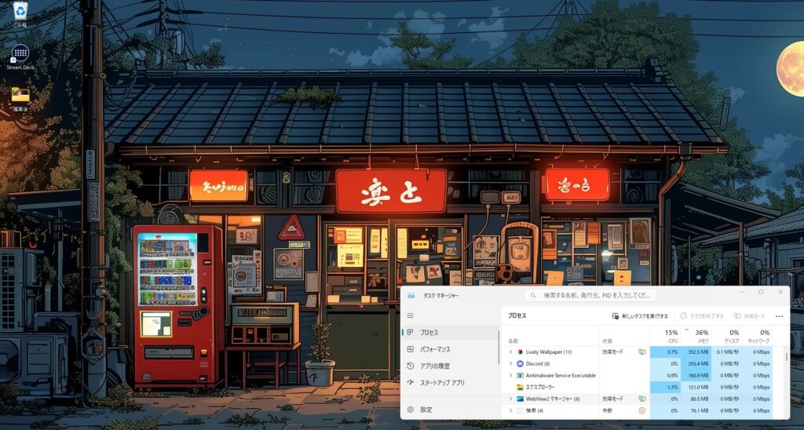Viewport: 804px width, 430px height.
Task: Expand the WebView2 マネージャー (6) group
Action: 510,399
